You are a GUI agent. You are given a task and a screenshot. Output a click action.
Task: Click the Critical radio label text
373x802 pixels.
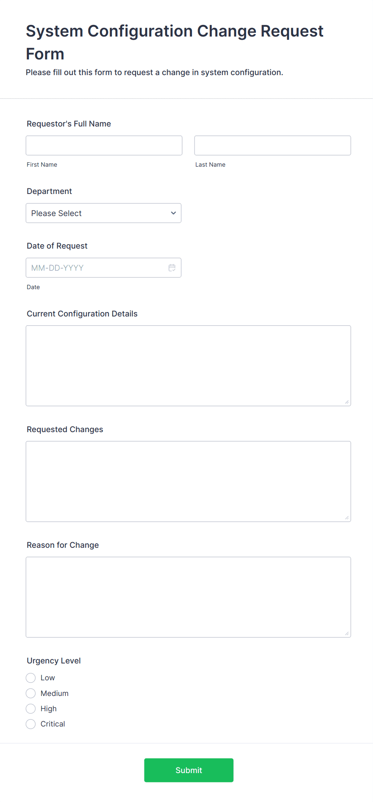(x=53, y=724)
